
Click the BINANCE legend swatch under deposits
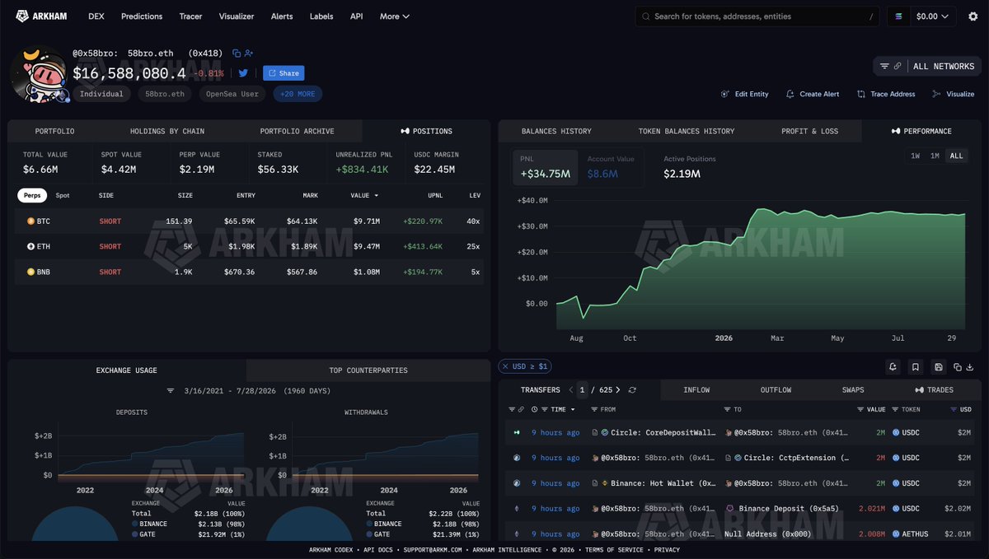(135, 524)
